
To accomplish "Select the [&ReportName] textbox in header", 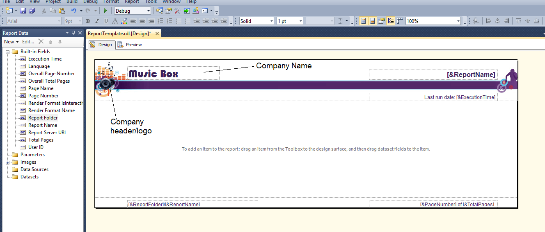I will point(433,74).
